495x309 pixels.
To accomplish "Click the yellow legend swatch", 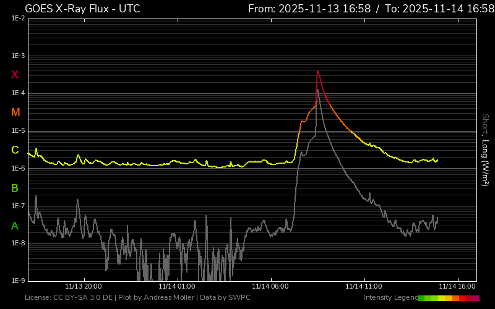I will point(441,298).
